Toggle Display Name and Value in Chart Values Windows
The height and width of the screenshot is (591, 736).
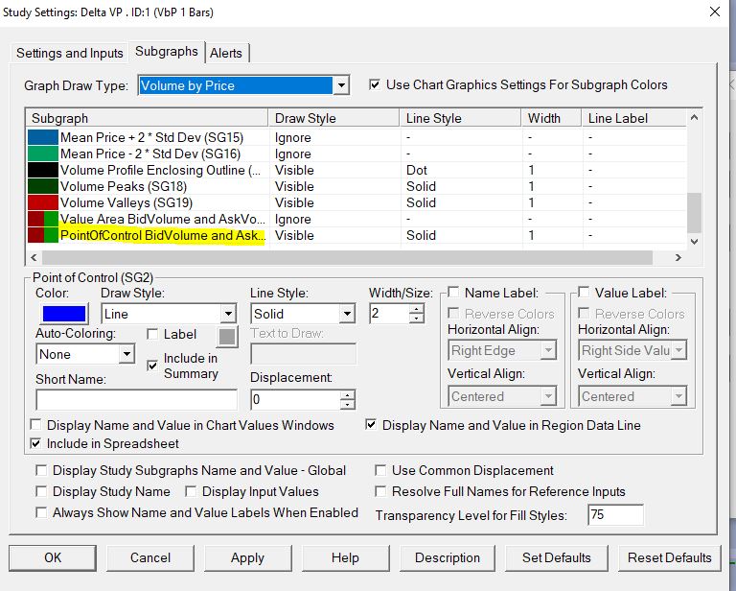click(x=35, y=425)
